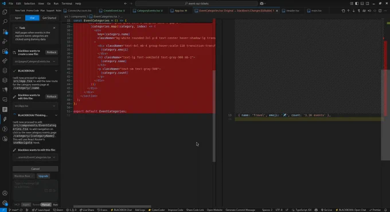390x212 pixels.
Task: Click the Go Forward arrow in title bar
Action: [131, 3]
